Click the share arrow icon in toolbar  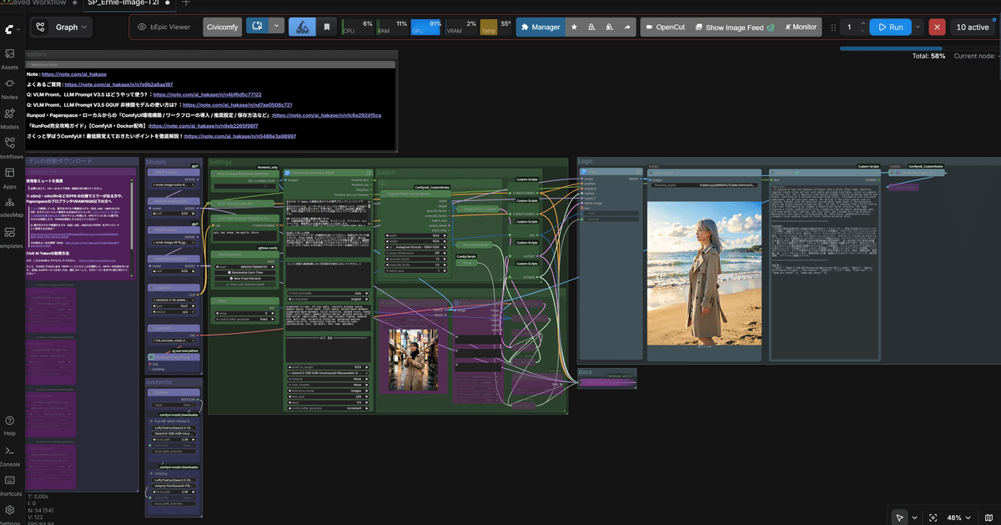pyautogui.click(x=626, y=28)
